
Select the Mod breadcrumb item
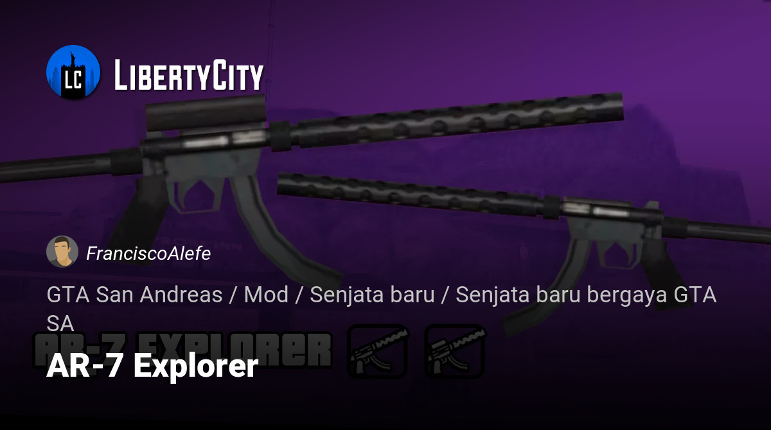pos(266,295)
